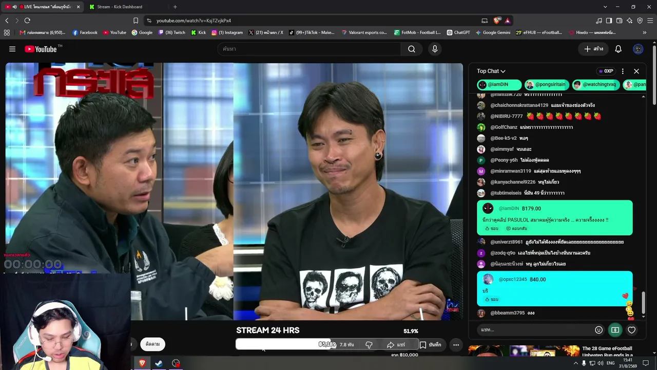Open the emoji picker in chat

tap(598, 330)
